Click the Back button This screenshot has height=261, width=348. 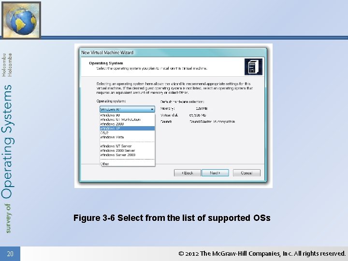pyautogui.click(x=188, y=173)
